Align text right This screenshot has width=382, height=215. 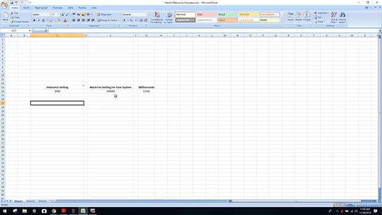[83, 20]
